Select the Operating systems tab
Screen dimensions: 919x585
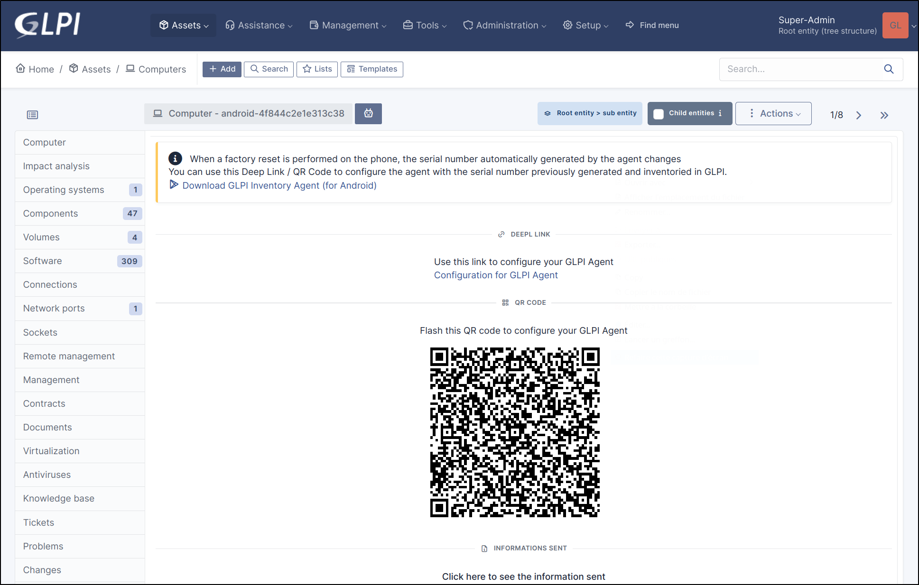pos(64,190)
